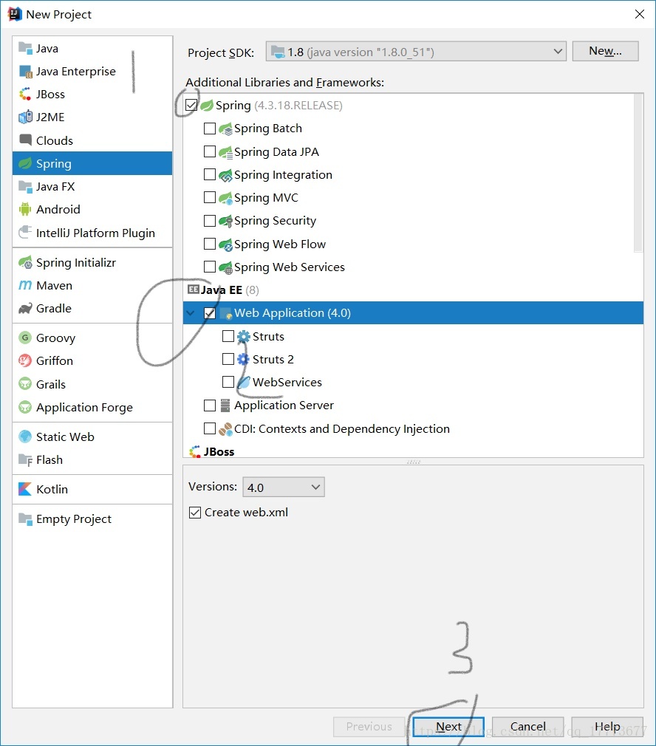This screenshot has width=656, height=746.
Task: Select the Java FX icon in sidebar
Action: pos(24,186)
